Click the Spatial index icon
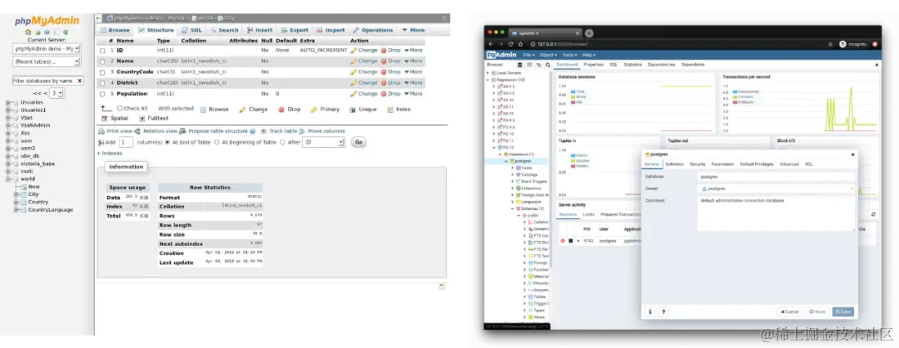Image resolution: width=899 pixels, height=348 pixels. 105,119
